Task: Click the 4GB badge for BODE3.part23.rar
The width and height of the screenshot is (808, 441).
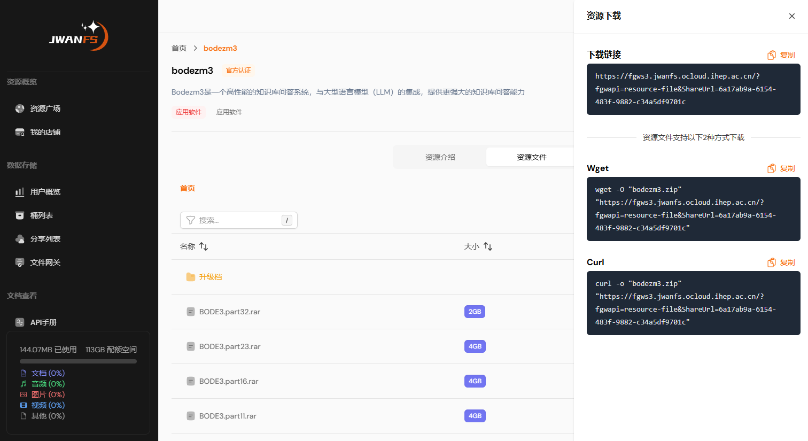Action: [475, 346]
